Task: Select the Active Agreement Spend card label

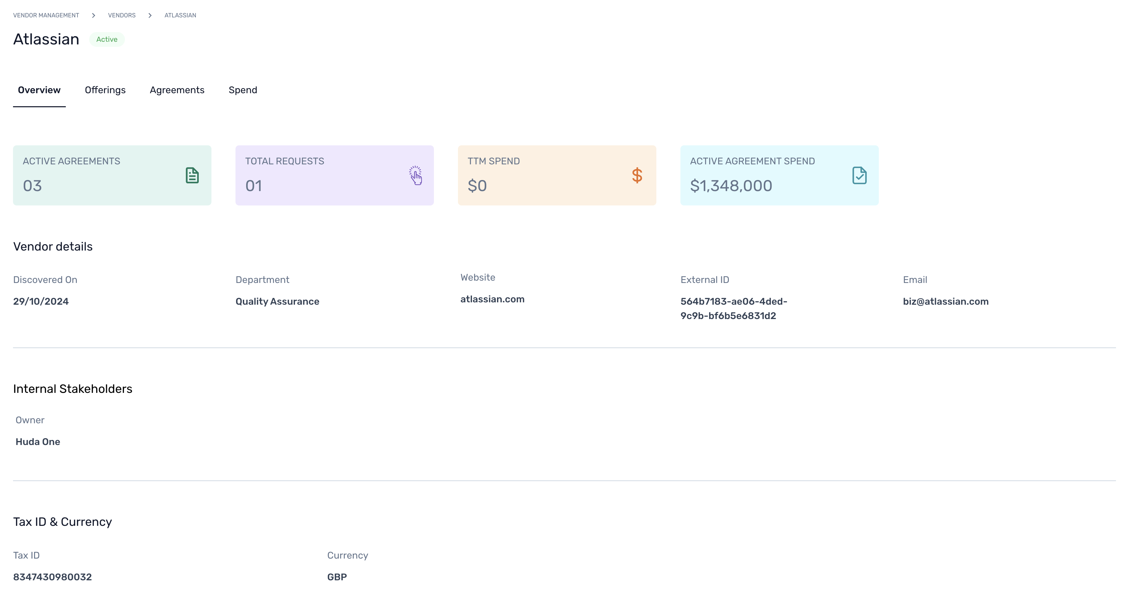Action: pyautogui.click(x=753, y=161)
